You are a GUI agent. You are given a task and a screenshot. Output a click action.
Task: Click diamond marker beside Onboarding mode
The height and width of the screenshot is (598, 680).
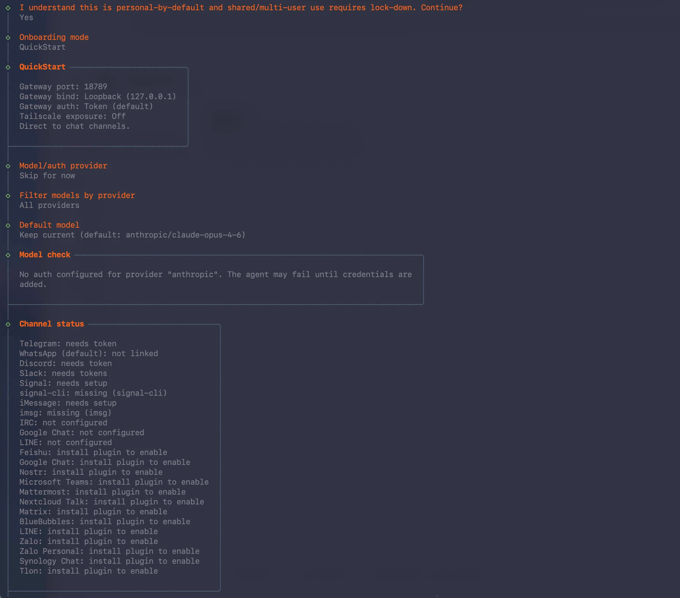point(8,38)
